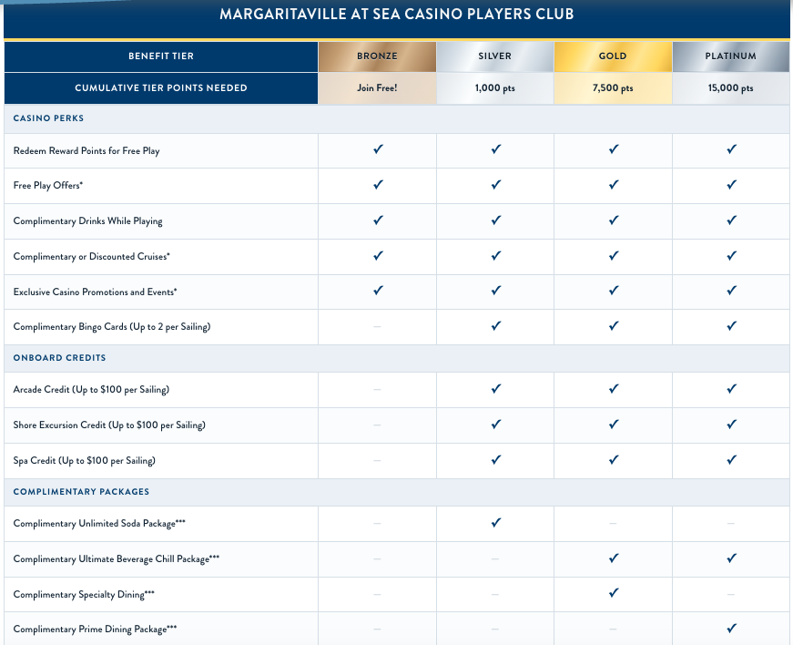Click Gold checkmark for Spa Credit
The image size is (793, 645).
pyautogui.click(x=614, y=459)
